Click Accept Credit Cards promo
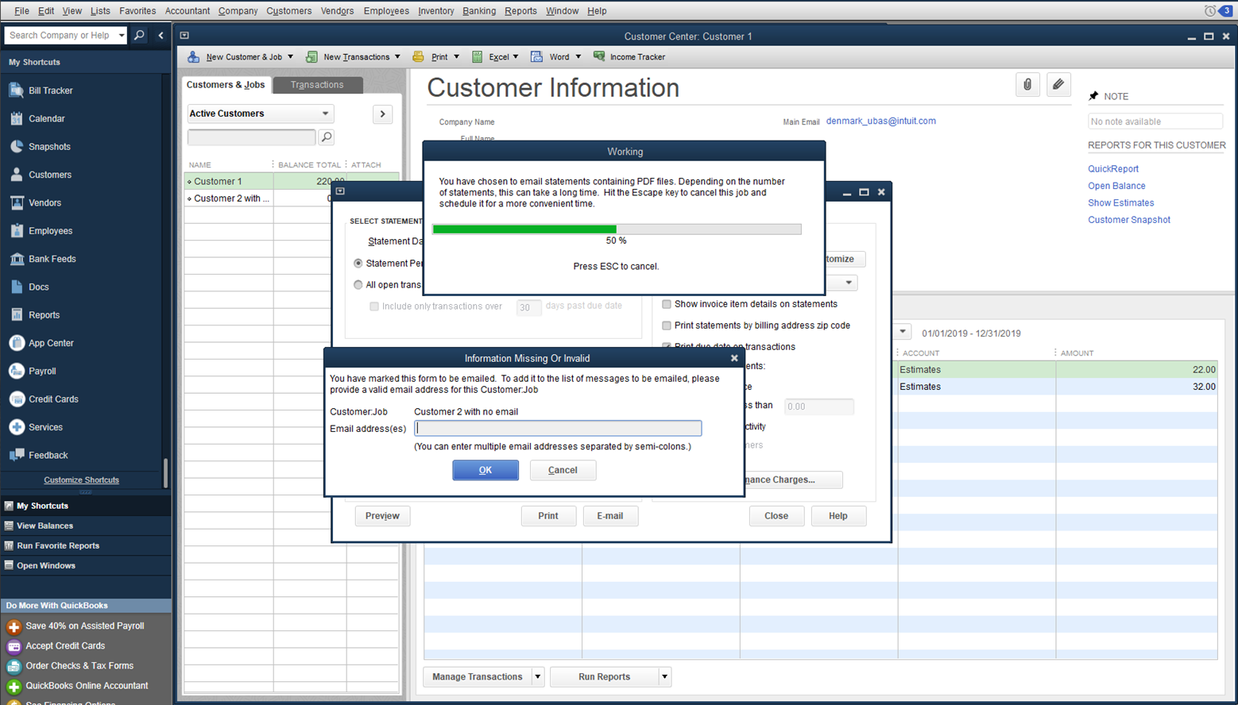The height and width of the screenshot is (705, 1238). click(x=64, y=645)
